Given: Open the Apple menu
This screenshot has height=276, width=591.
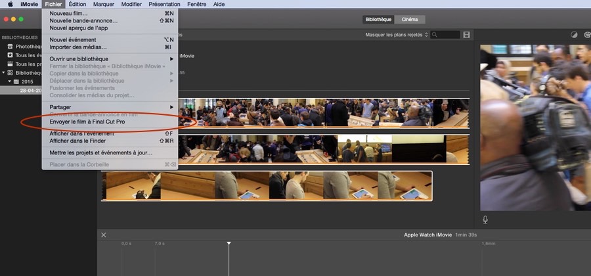Looking at the screenshot, I should point(10,4).
